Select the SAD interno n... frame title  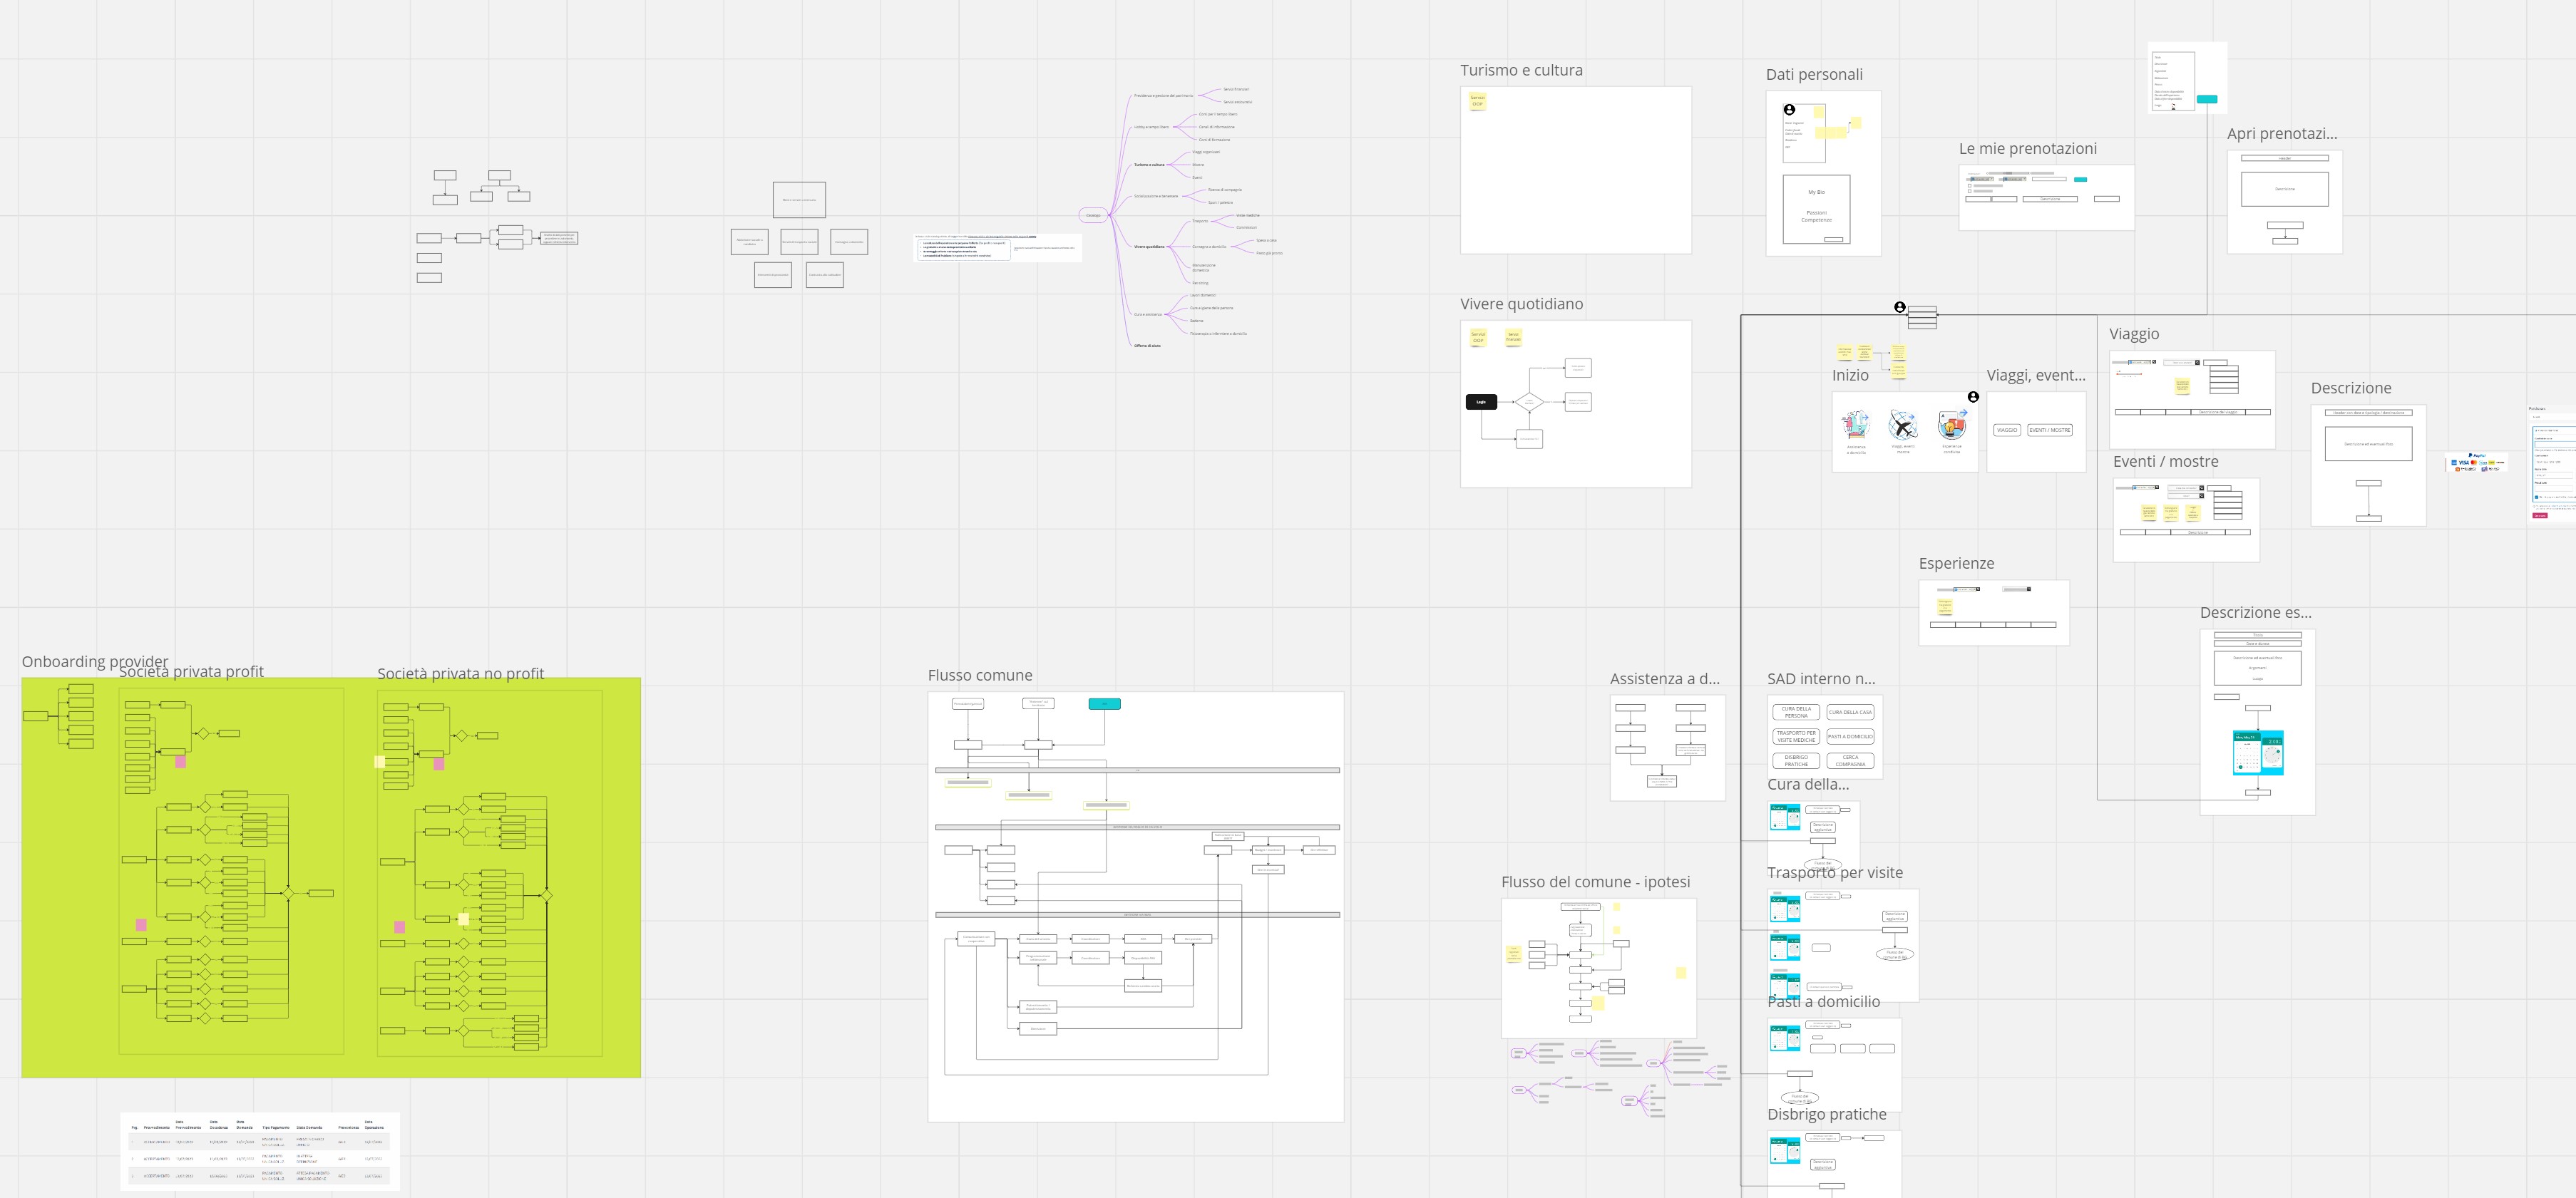tap(1821, 678)
